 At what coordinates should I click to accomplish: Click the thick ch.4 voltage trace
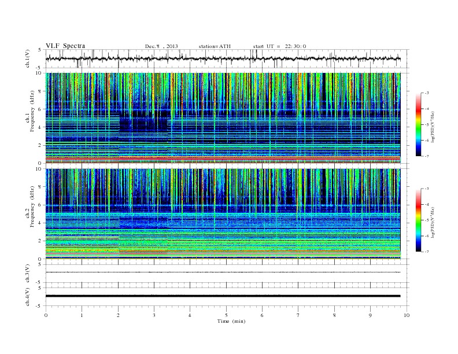point(223,296)
